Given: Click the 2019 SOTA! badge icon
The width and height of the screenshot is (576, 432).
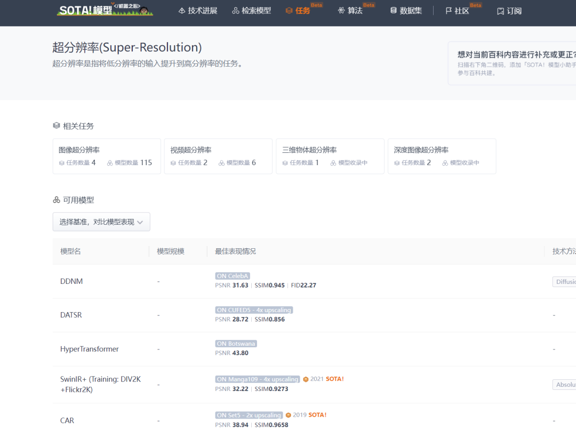Looking at the screenshot, I should click(x=289, y=415).
